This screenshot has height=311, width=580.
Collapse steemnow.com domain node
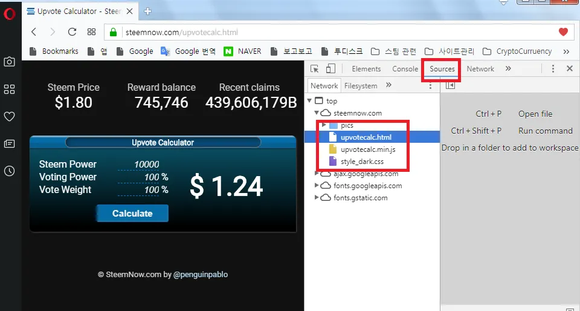(x=316, y=113)
